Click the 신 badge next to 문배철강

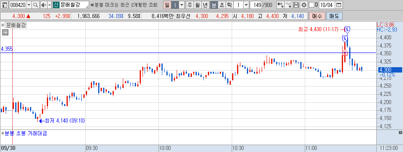[56, 5]
